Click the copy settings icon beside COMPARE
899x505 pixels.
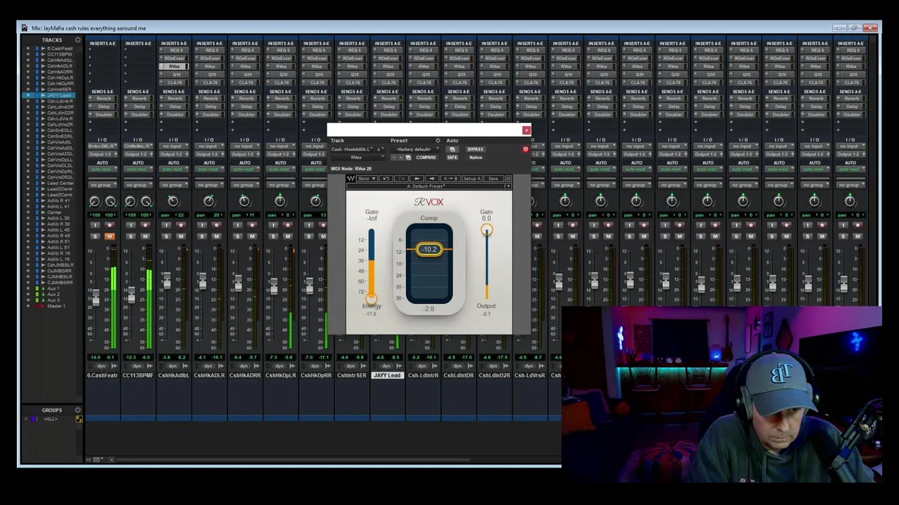[408, 158]
